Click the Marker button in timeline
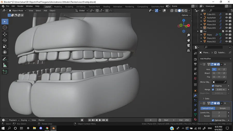 click(x=42, y=120)
